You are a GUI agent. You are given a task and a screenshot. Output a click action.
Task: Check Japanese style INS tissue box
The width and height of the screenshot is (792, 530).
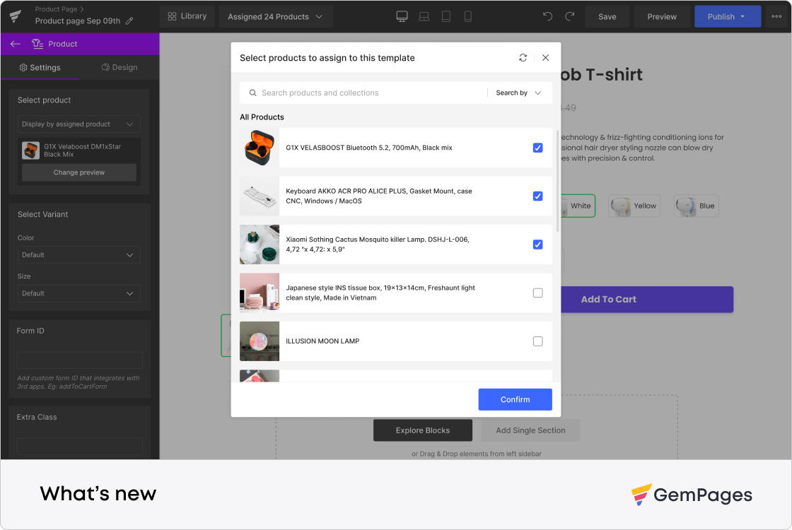[538, 293]
